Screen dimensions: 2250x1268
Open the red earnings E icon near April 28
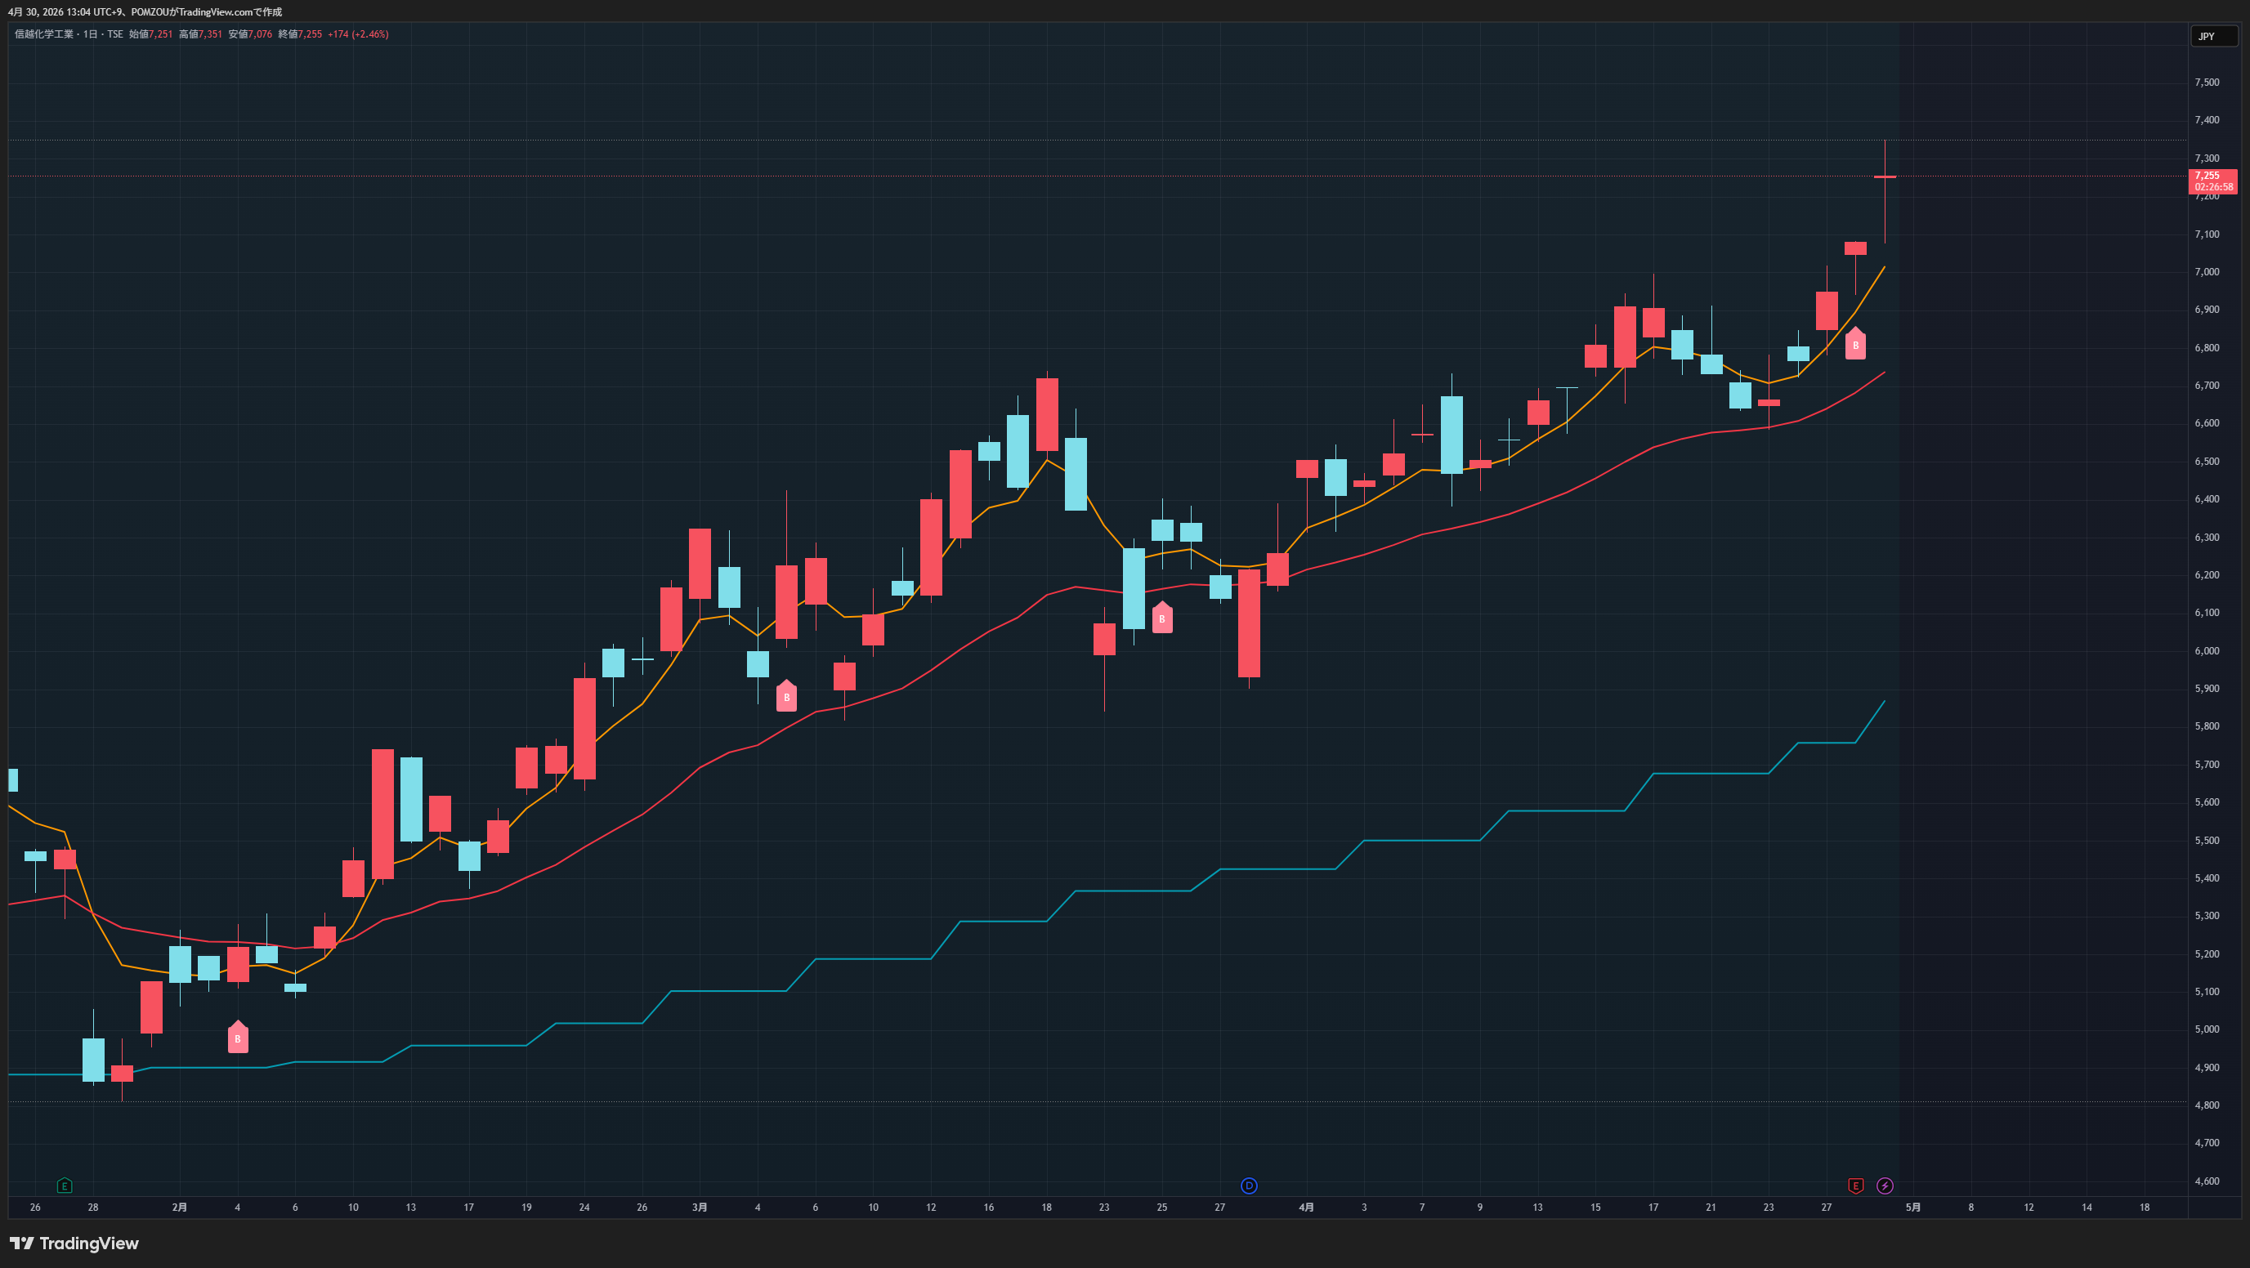click(1855, 1185)
